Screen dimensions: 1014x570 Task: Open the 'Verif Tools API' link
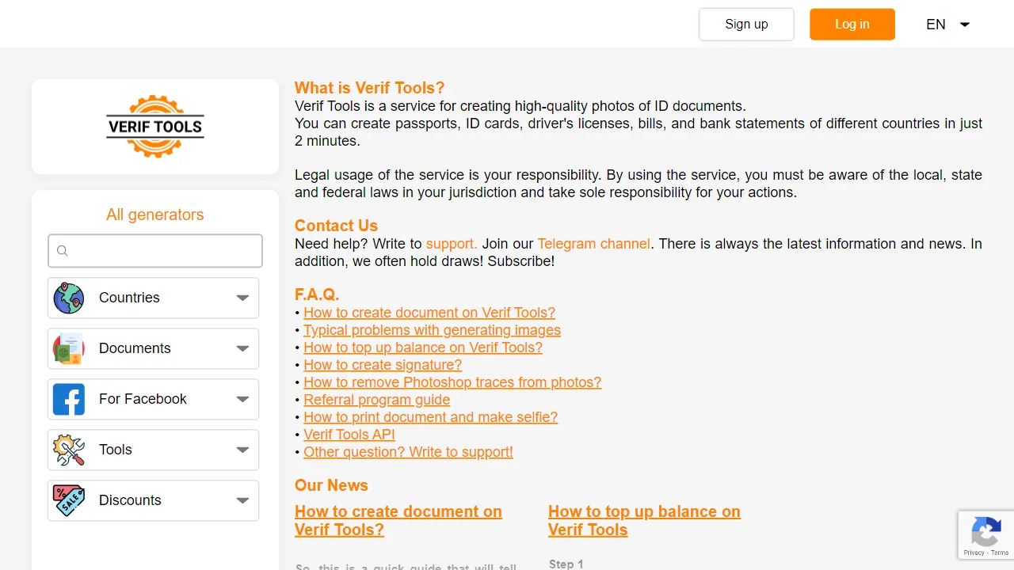tap(349, 435)
